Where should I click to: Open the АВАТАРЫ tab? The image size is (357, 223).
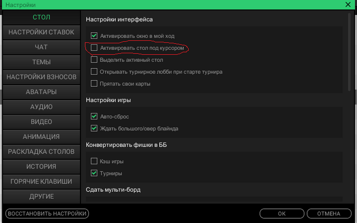click(41, 92)
